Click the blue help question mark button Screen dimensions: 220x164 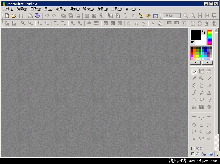click(x=211, y=154)
